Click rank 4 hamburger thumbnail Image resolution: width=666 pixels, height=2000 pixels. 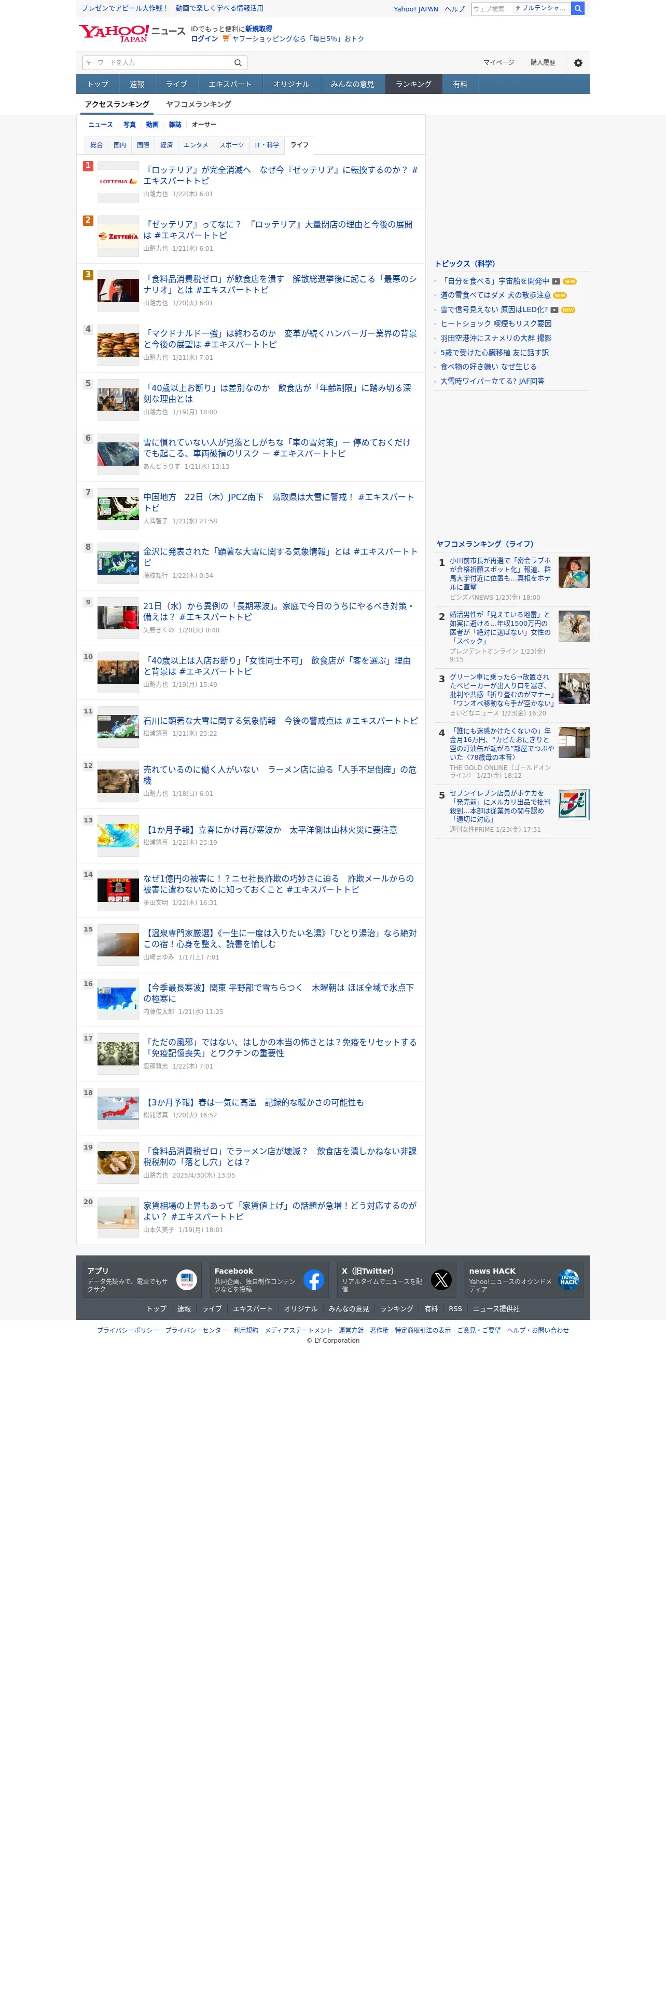click(x=118, y=345)
